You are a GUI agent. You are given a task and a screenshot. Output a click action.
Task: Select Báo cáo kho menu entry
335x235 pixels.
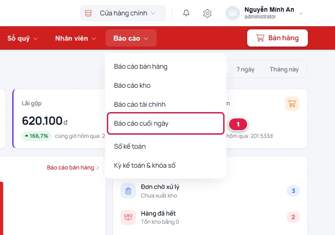coord(166,85)
